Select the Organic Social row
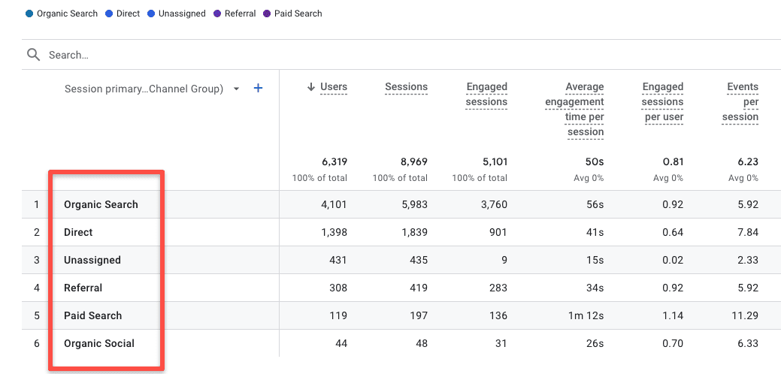 [98, 343]
